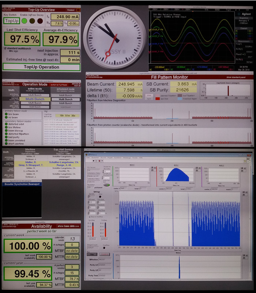Open the Fenster menu

[x=135, y=157]
